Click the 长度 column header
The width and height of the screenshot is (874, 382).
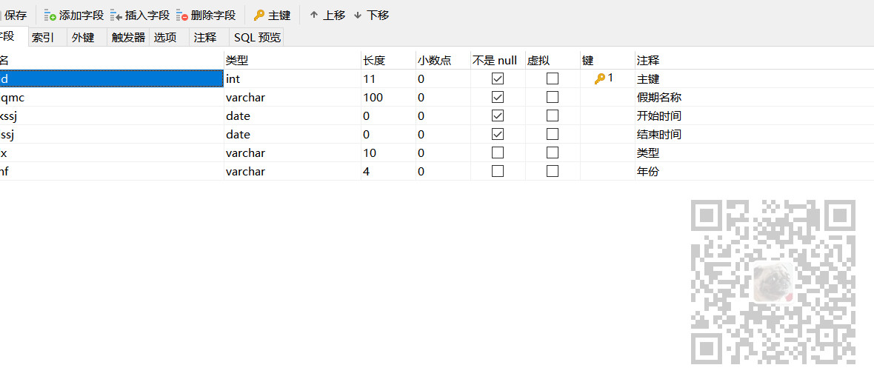pyautogui.click(x=388, y=60)
